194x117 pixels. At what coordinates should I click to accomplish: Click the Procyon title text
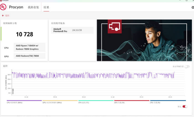click(16, 7)
